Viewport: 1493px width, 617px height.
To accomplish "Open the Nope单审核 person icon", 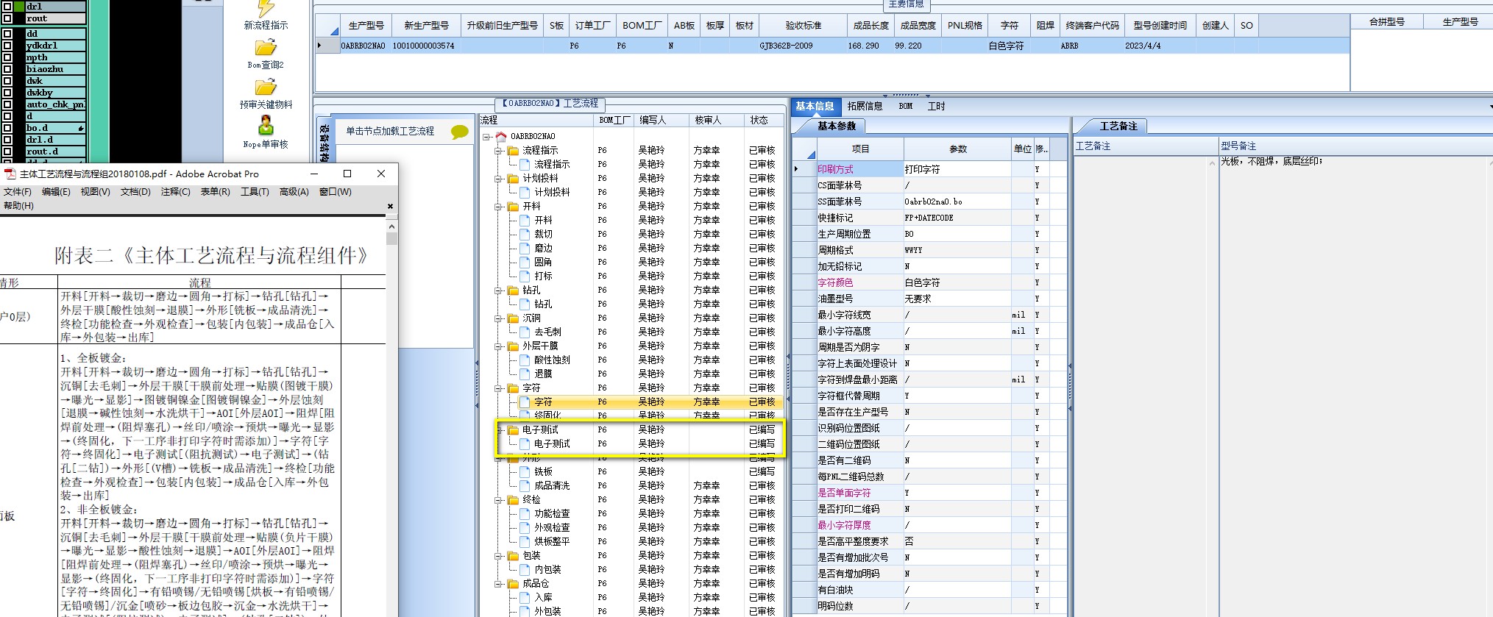I will pos(266,126).
